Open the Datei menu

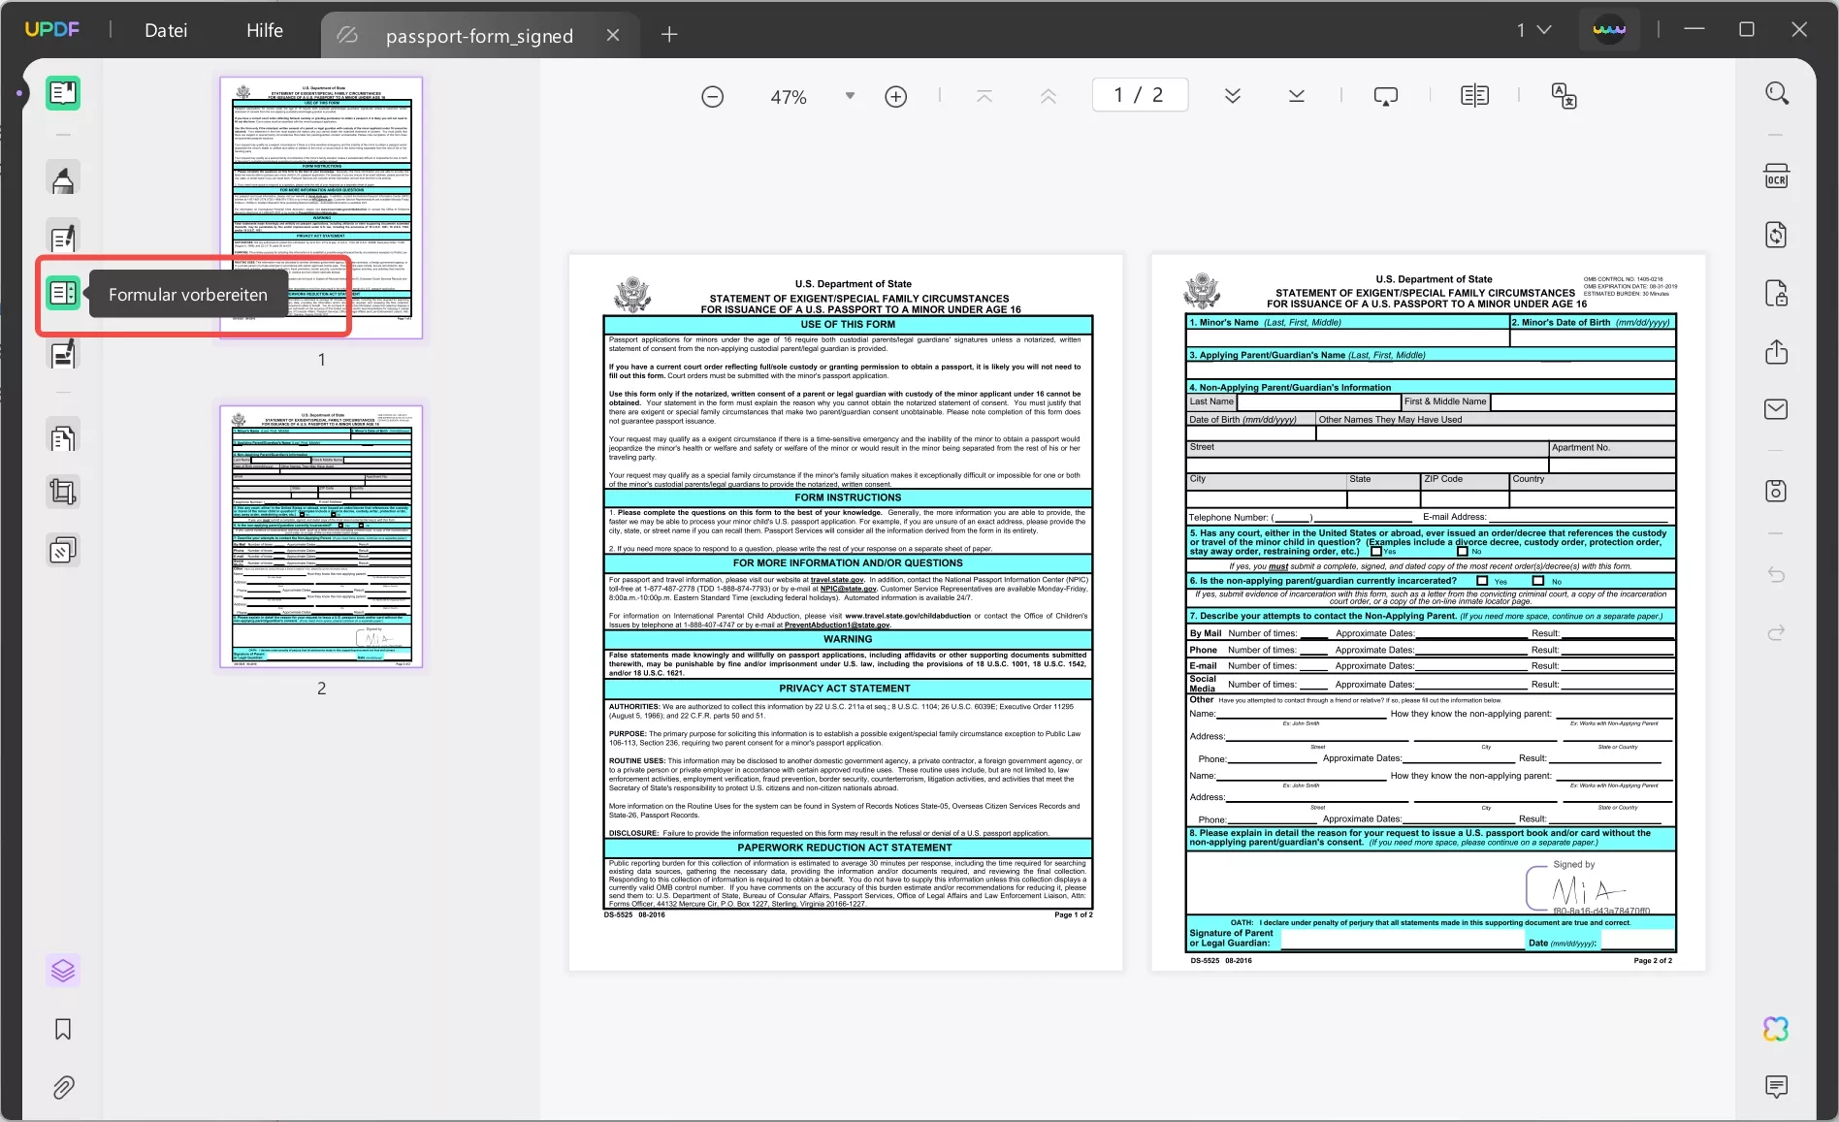(165, 29)
